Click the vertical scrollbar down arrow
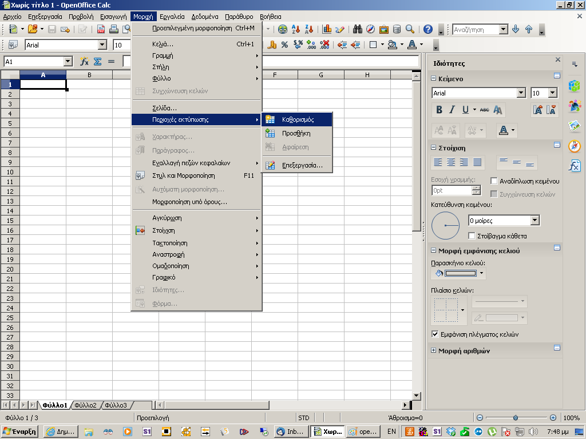The image size is (586, 439). [x=417, y=396]
